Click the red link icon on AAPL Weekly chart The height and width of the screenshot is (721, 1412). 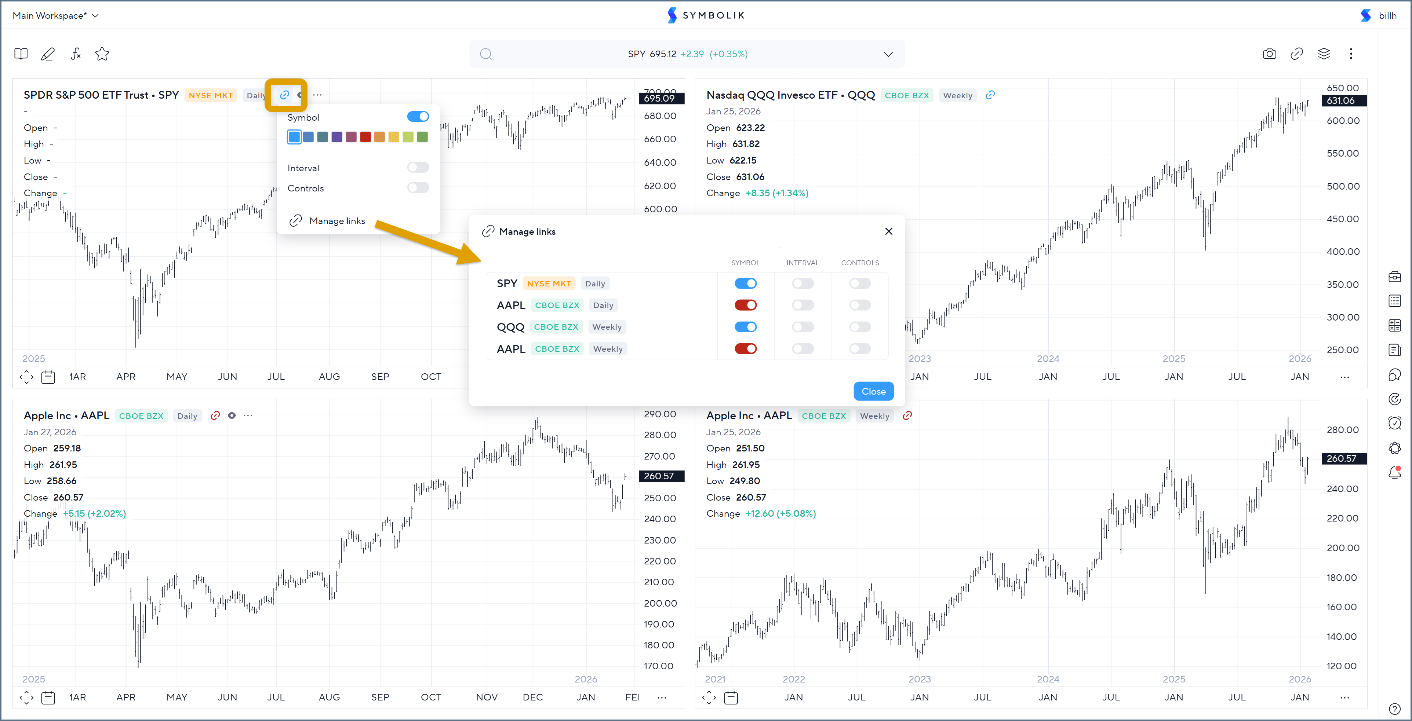pos(907,416)
